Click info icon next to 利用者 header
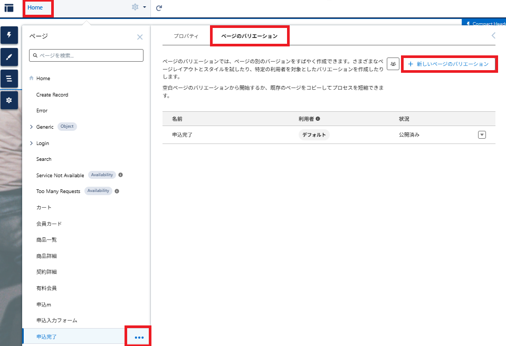The height and width of the screenshot is (346, 506). [x=318, y=119]
